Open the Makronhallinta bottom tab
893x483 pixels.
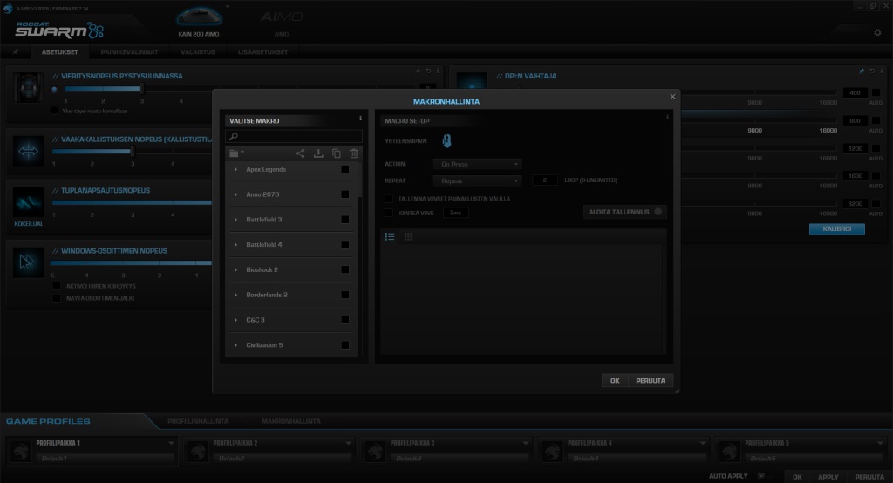(x=290, y=421)
